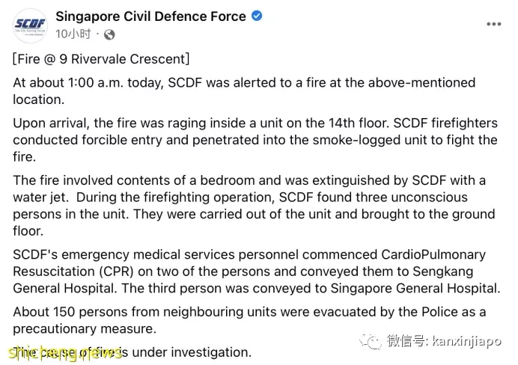This screenshot has height=365, width=518.
Task: Click the kanxinjiapo WeChat ID watermark
Action: coord(445,341)
